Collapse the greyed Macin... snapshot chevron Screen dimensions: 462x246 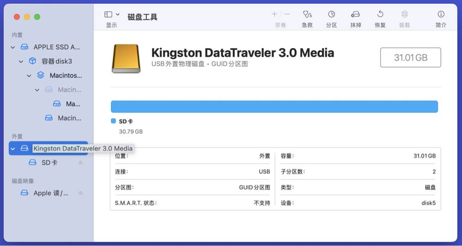[x=37, y=90]
